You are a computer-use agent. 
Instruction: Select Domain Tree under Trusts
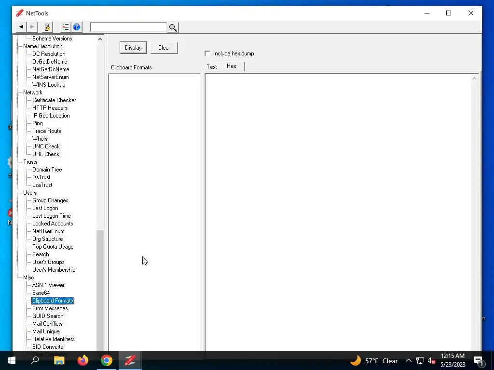coord(47,170)
